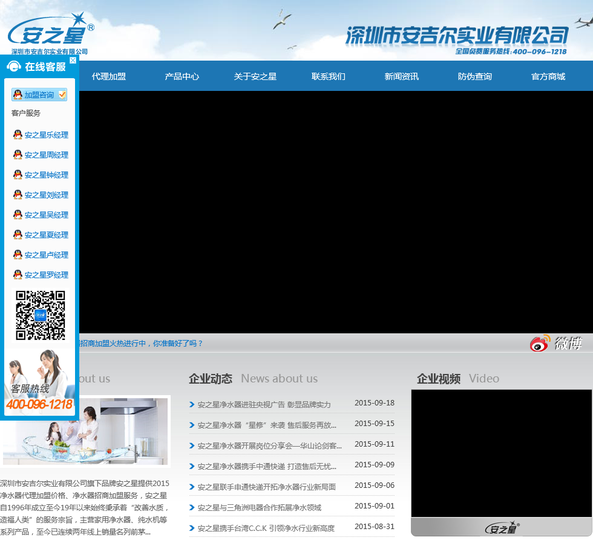This screenshot has height=540, width=593.
Task: Click QQ penguin icon beside 安之星夏经理
Action: pos(18,235)
